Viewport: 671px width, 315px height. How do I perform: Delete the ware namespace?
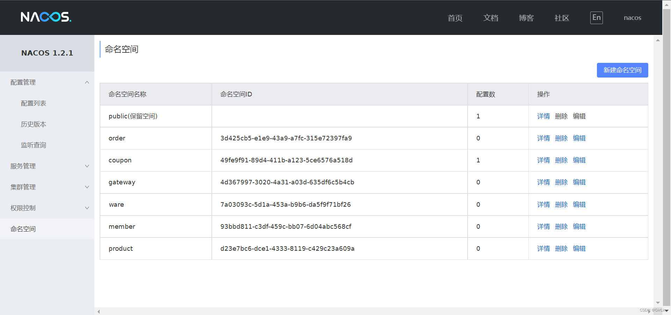[561, 205]
